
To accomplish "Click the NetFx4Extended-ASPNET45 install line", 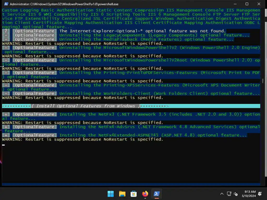I will pyautogui.click(x=124, y=135).
